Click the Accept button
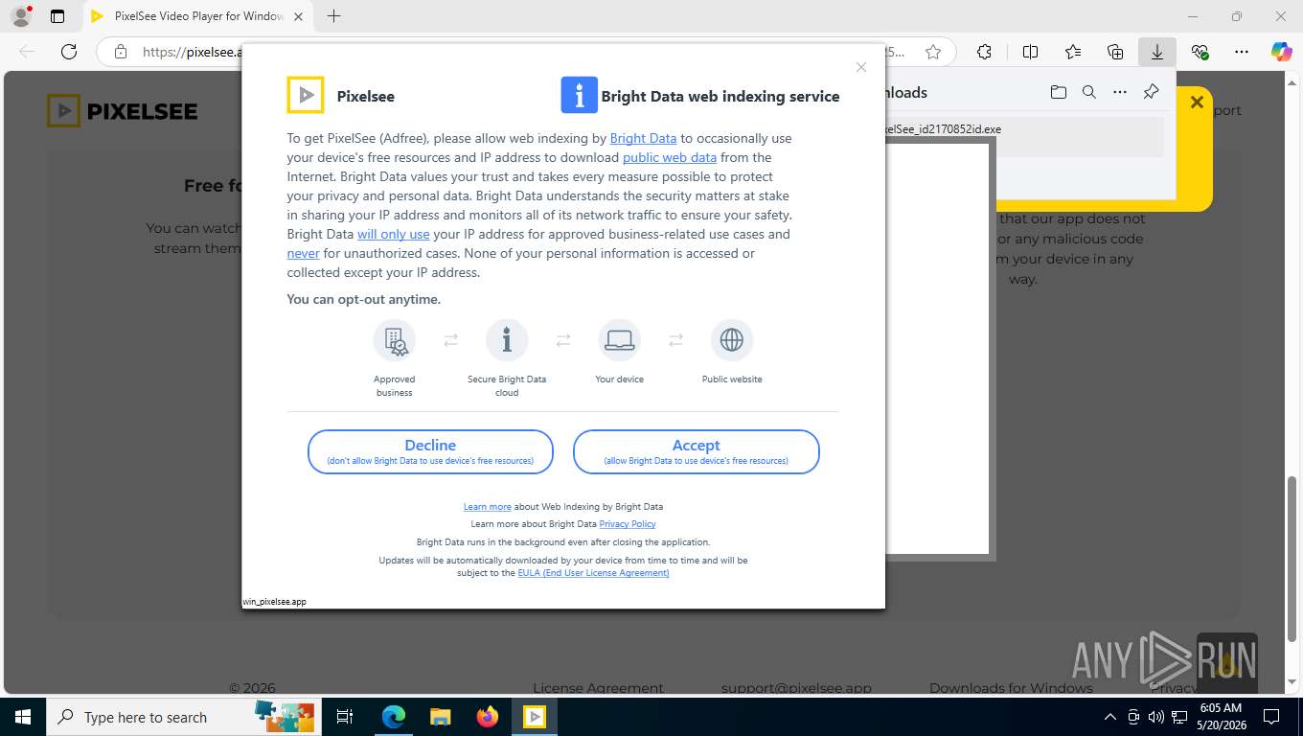Viewport: 1303px width, 736px height. coord(696,451)
